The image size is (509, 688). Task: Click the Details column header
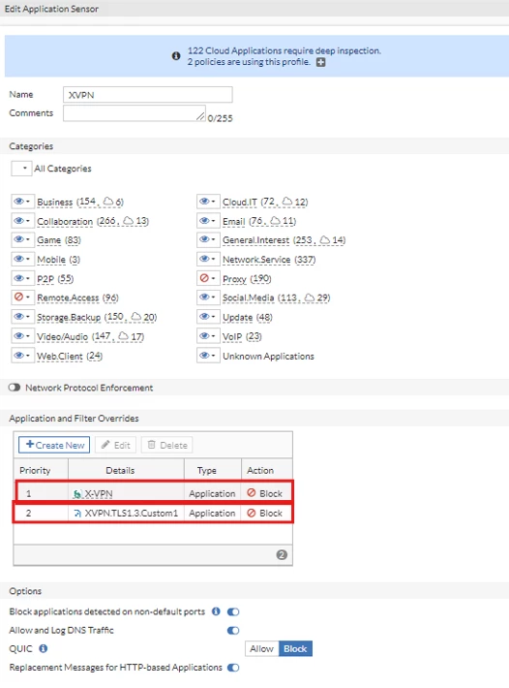tap(126, 470)
